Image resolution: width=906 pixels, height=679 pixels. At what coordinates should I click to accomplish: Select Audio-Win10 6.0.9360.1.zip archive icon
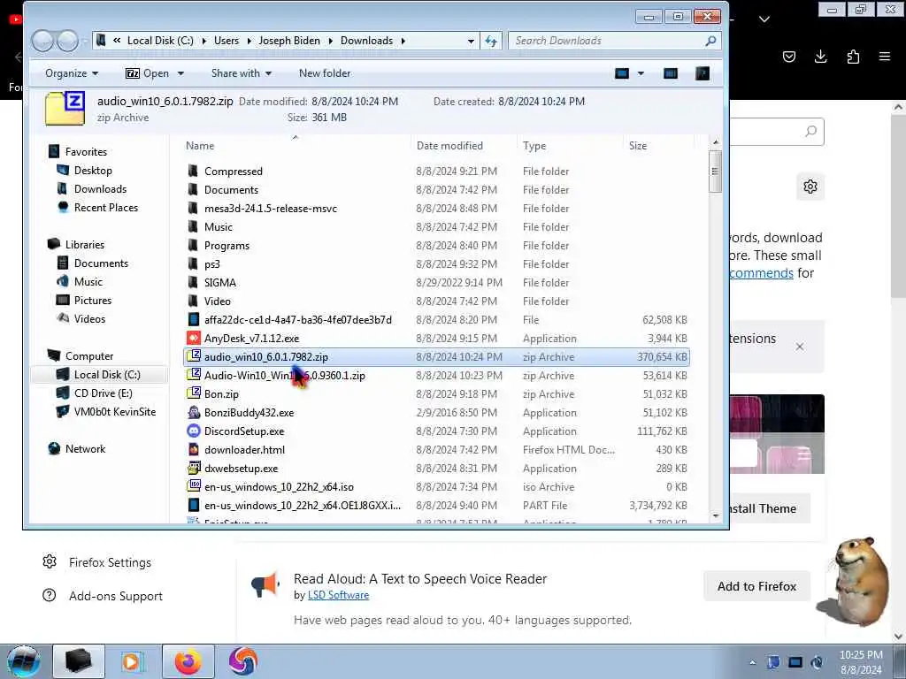[x=194, y=375]
